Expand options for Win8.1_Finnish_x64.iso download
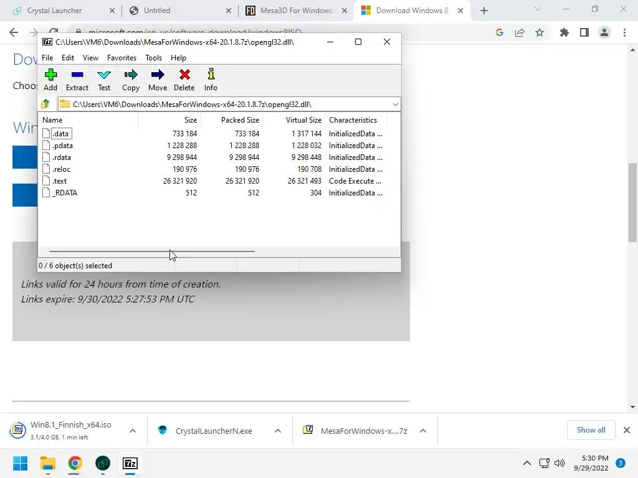Screen dimensions: 638x478 click(133, 431)
